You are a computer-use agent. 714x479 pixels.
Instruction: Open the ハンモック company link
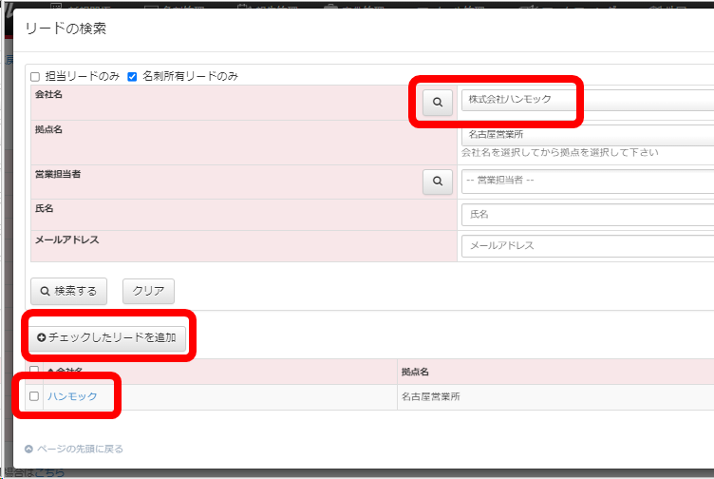click(72, 396)
